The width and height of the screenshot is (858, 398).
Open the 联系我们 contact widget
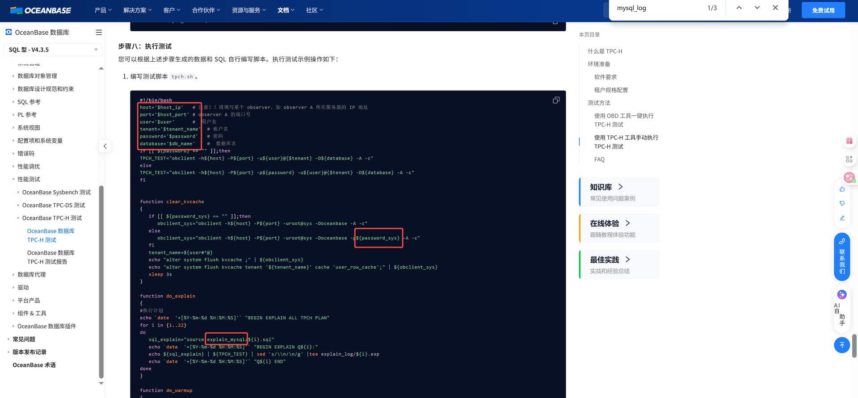[x=842, y=256]
